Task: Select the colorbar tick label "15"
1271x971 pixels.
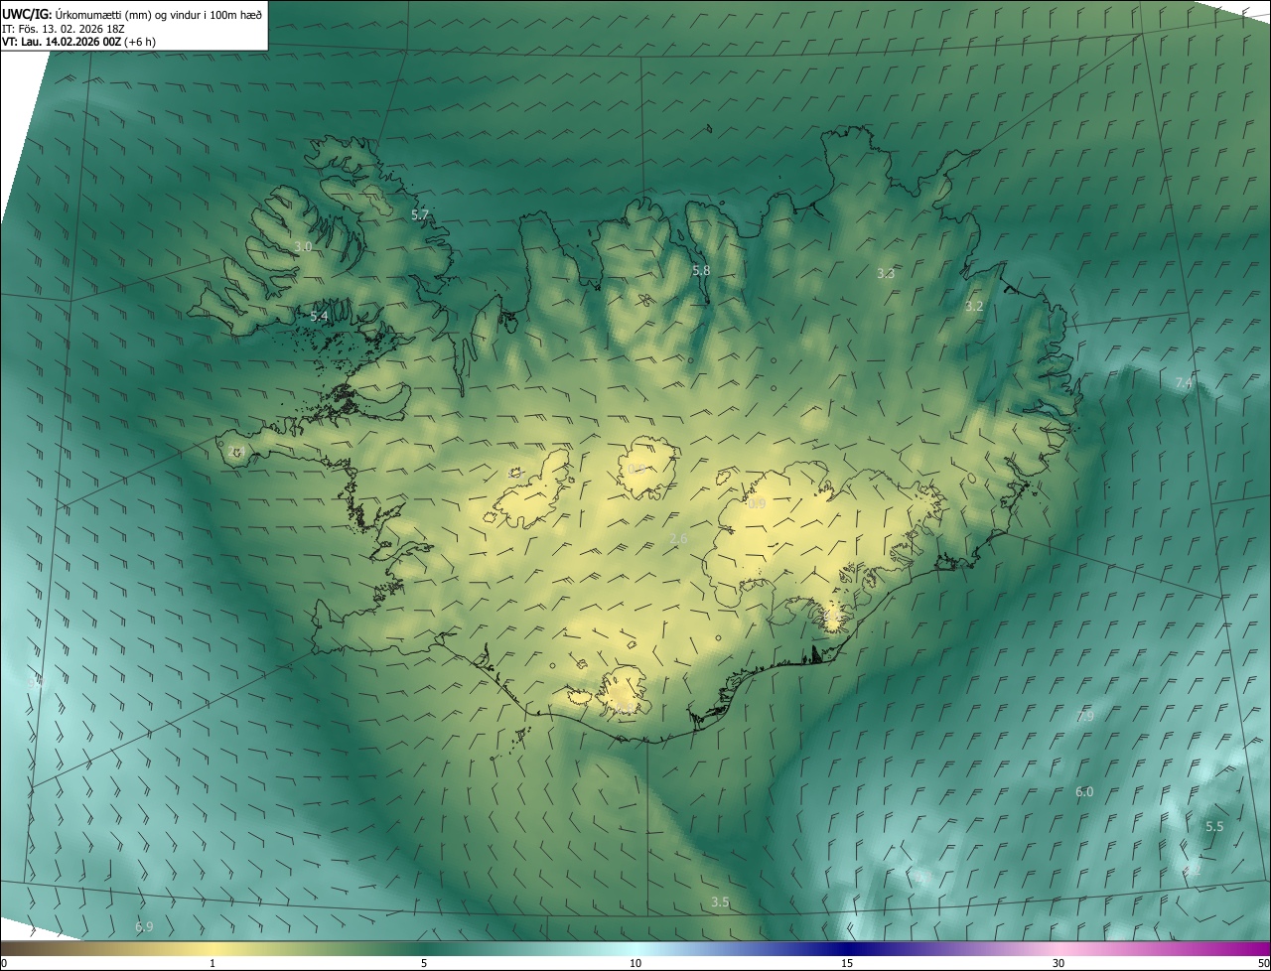Action: [847, 963]
